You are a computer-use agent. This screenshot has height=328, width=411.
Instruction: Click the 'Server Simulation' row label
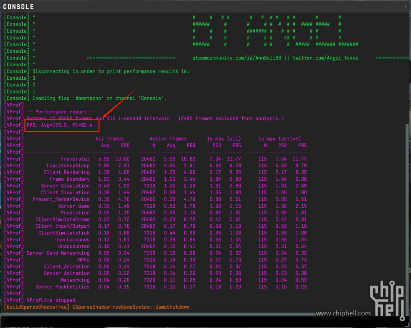pos(65,186)
